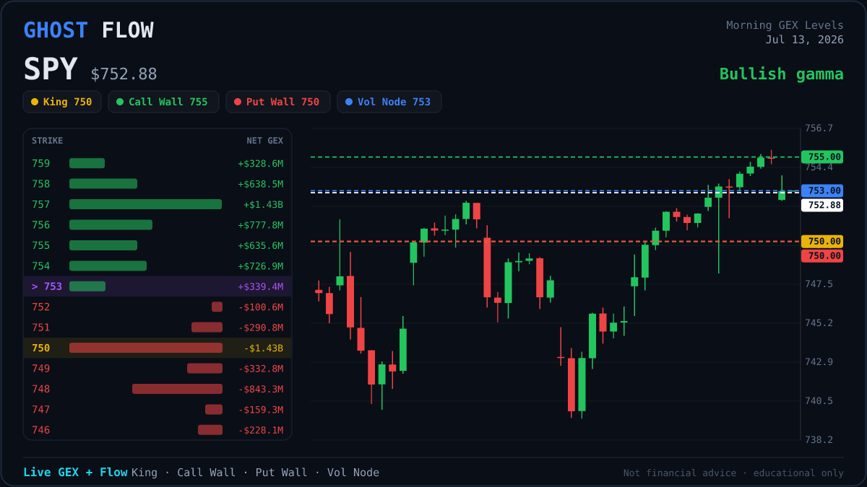
Task: Select the Vol Node 753 legend pill
Action: pyautogui.click(x=389, y=102)
